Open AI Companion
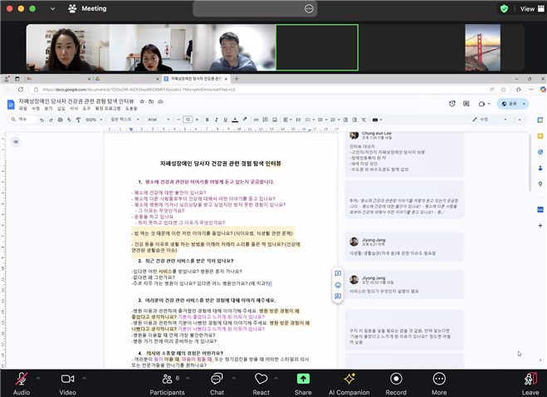The width and height of the screenshot is (547, 397). point(349,384)
